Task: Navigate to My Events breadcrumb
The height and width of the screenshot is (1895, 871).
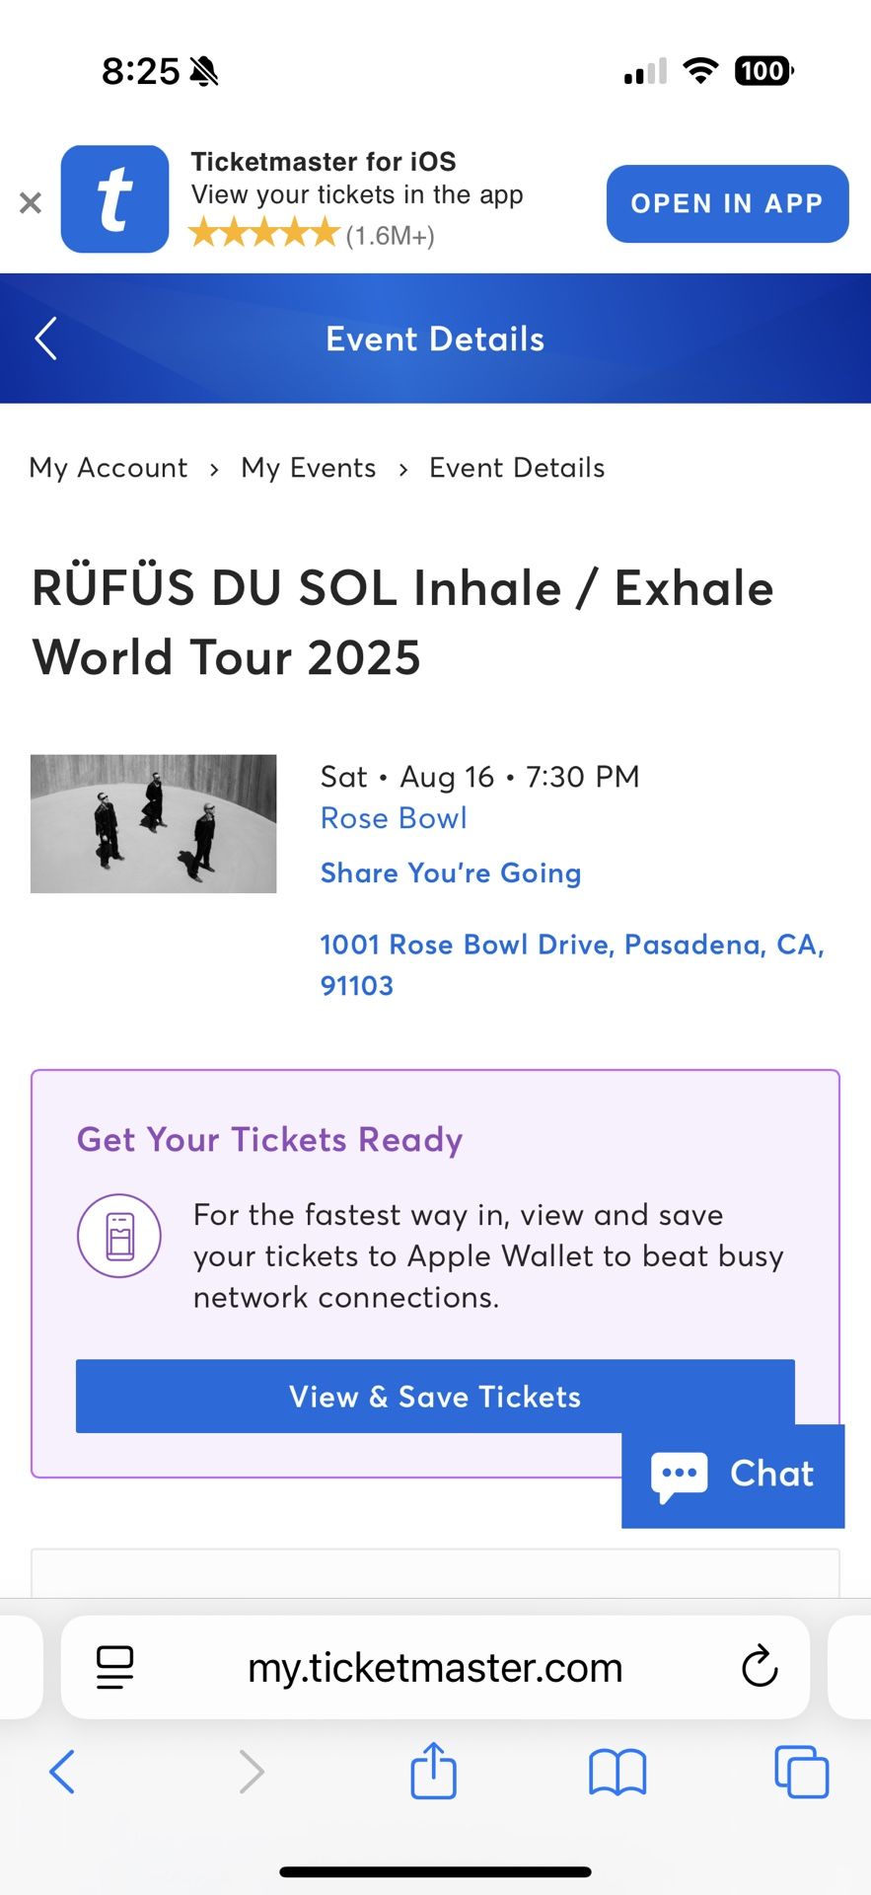Action: 309,468
